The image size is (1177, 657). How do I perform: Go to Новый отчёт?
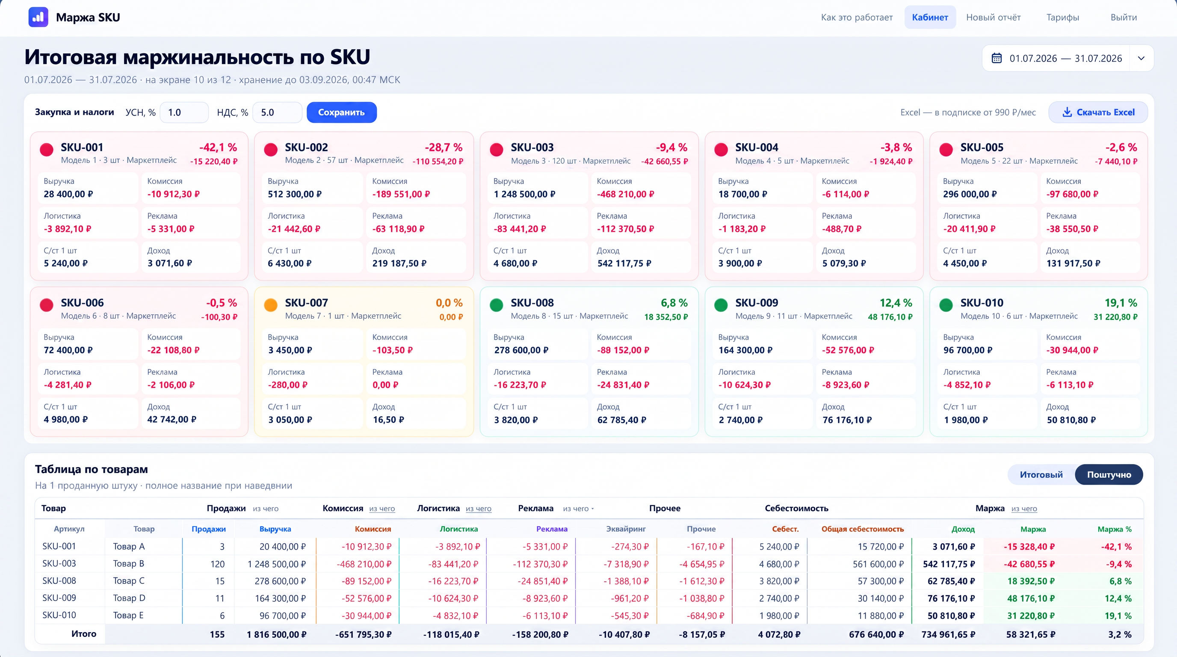point(994,18)
